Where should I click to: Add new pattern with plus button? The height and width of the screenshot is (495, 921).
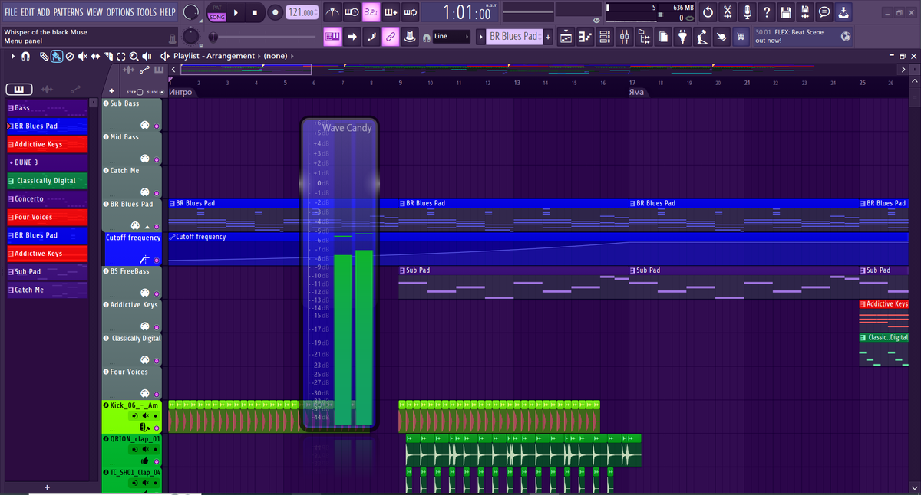(x=548, y=36)
